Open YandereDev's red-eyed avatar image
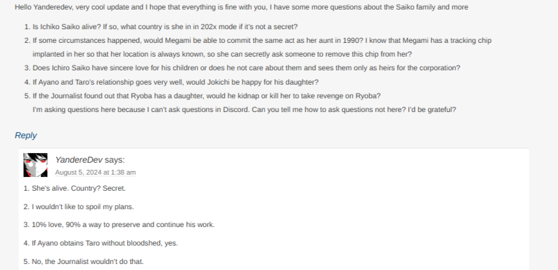 (35, 165)
